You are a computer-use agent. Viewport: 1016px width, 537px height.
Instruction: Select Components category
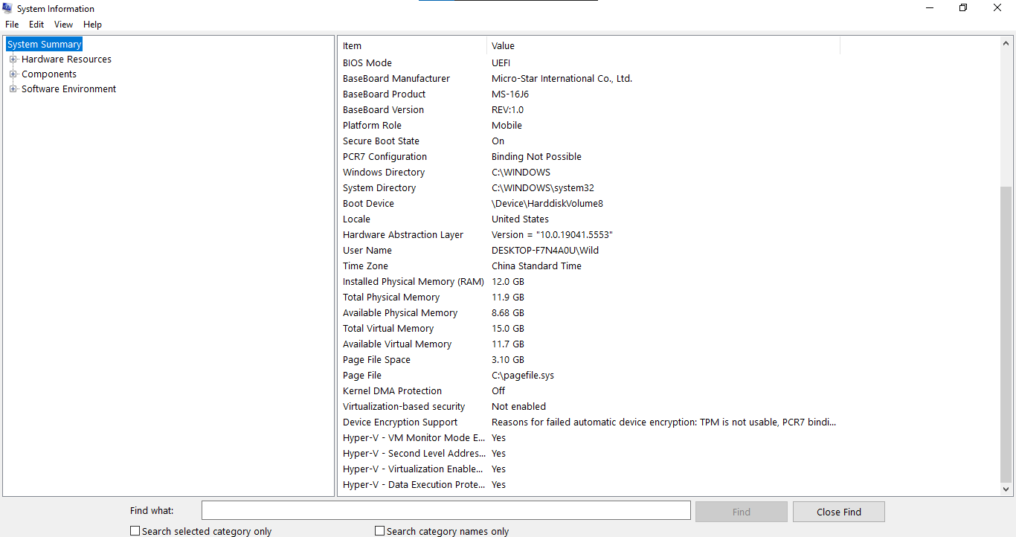[49, 74]
